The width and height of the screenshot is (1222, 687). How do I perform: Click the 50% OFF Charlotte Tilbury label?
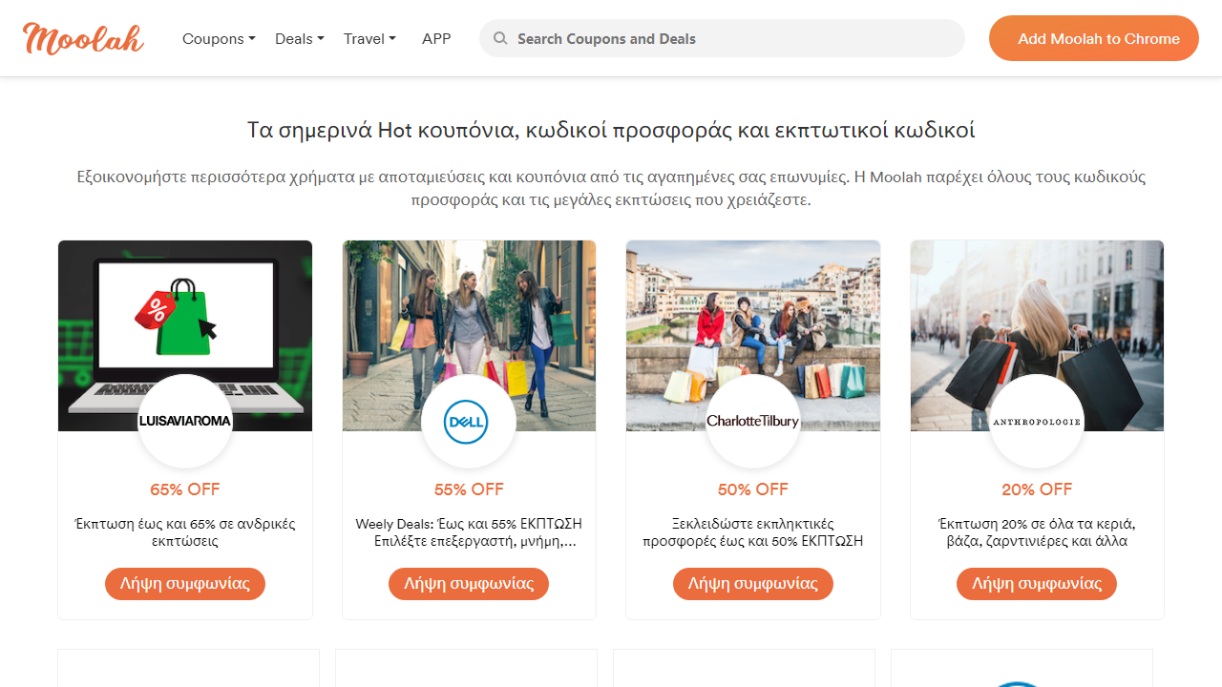pos(752,489)
